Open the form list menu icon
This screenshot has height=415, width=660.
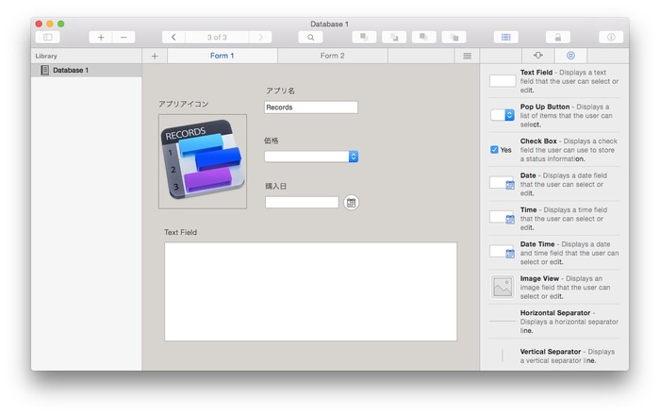coord(468,56)
